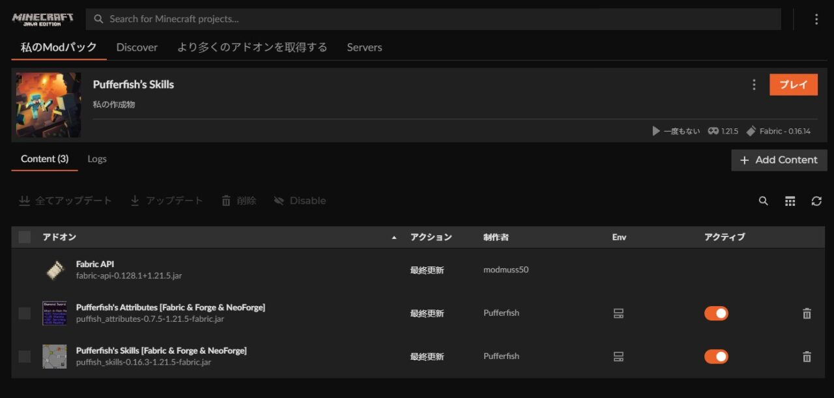Click Env icon for Pufferfish's Attributes
Viewport: 834px width, 398px height.
(x=619, y=313)
